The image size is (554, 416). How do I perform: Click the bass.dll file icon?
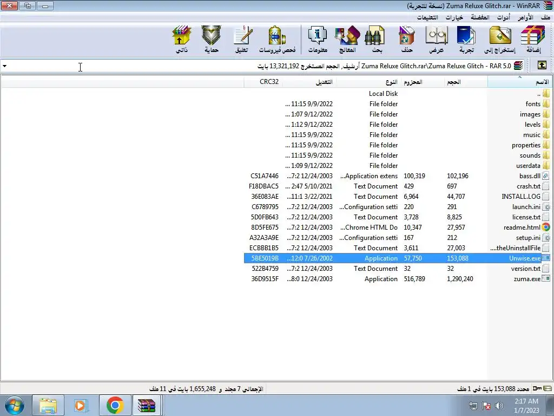(x=546, y=176)
